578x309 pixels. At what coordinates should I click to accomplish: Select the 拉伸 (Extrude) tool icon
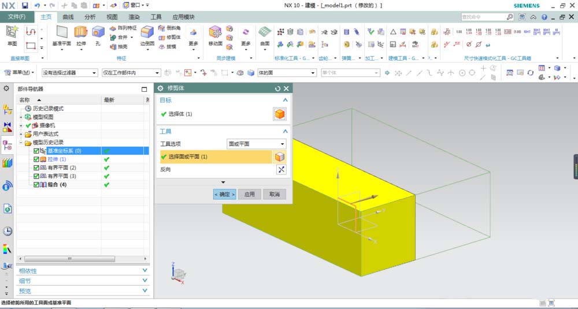81,32
